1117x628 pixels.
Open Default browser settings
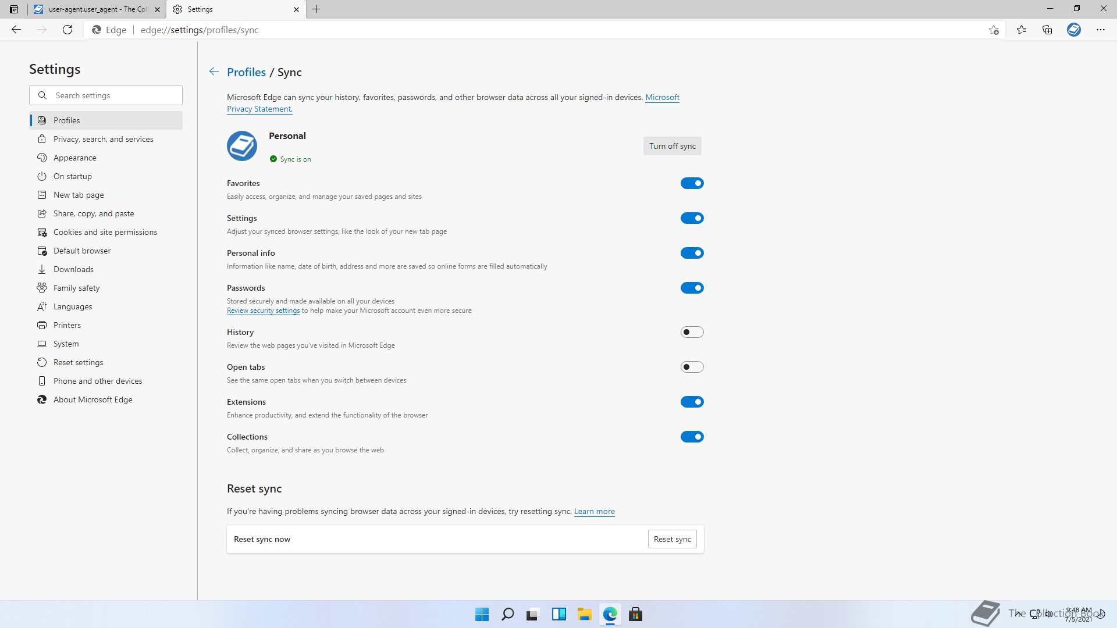[x=106, y=251]
